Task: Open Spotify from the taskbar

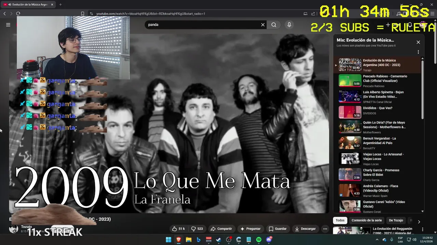Action: pyautogui.click(x=259, y=240)
